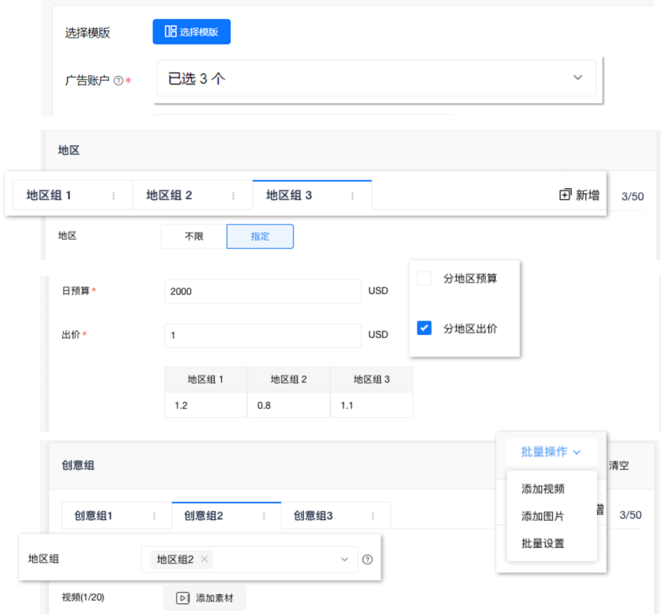Uncheck the 分地区出价 checkbox
661x614 pixels.
point(424,328)
